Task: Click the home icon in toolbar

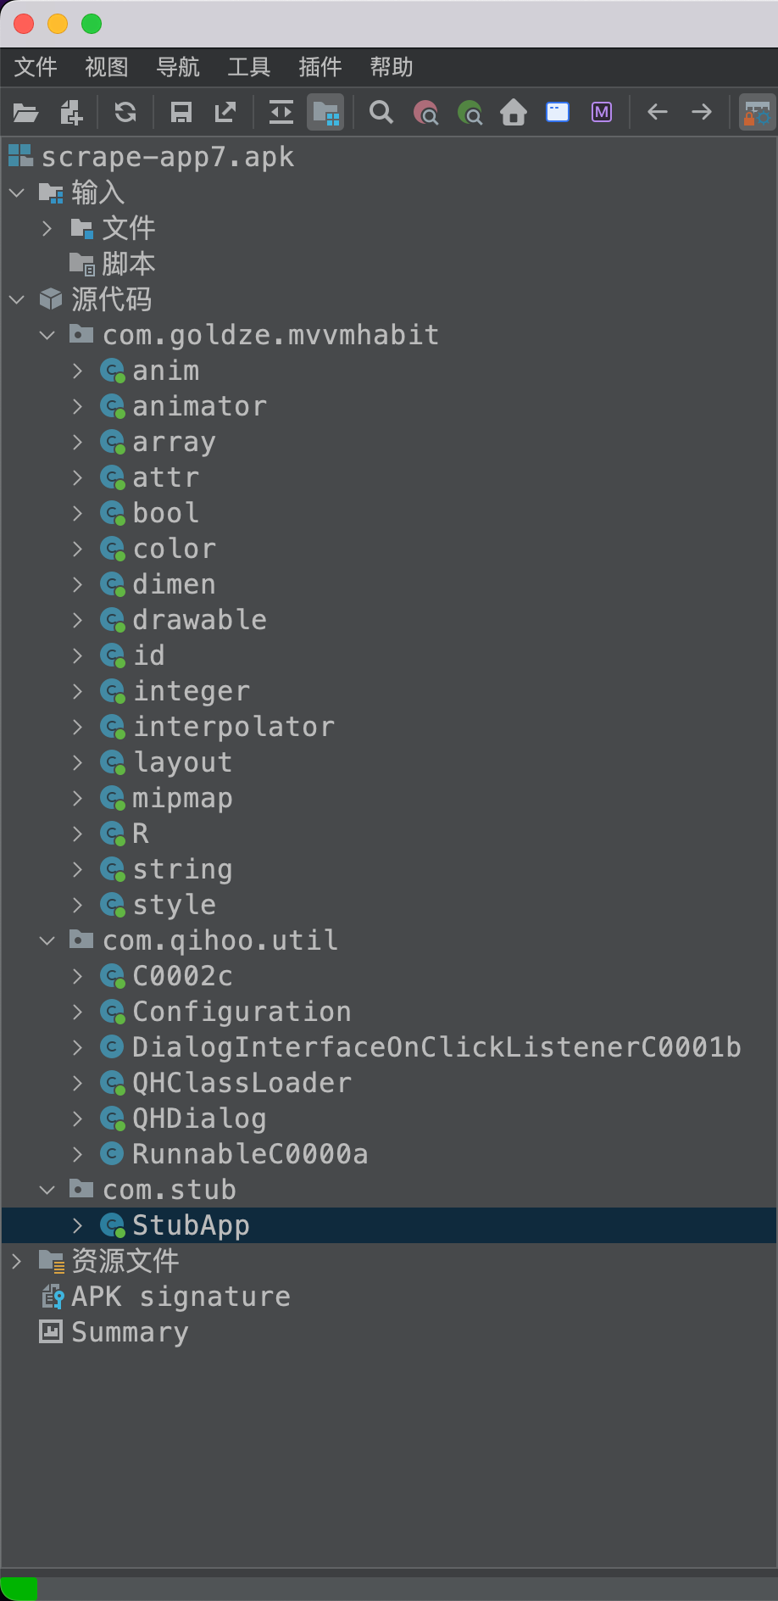Action: coord(514,112)
